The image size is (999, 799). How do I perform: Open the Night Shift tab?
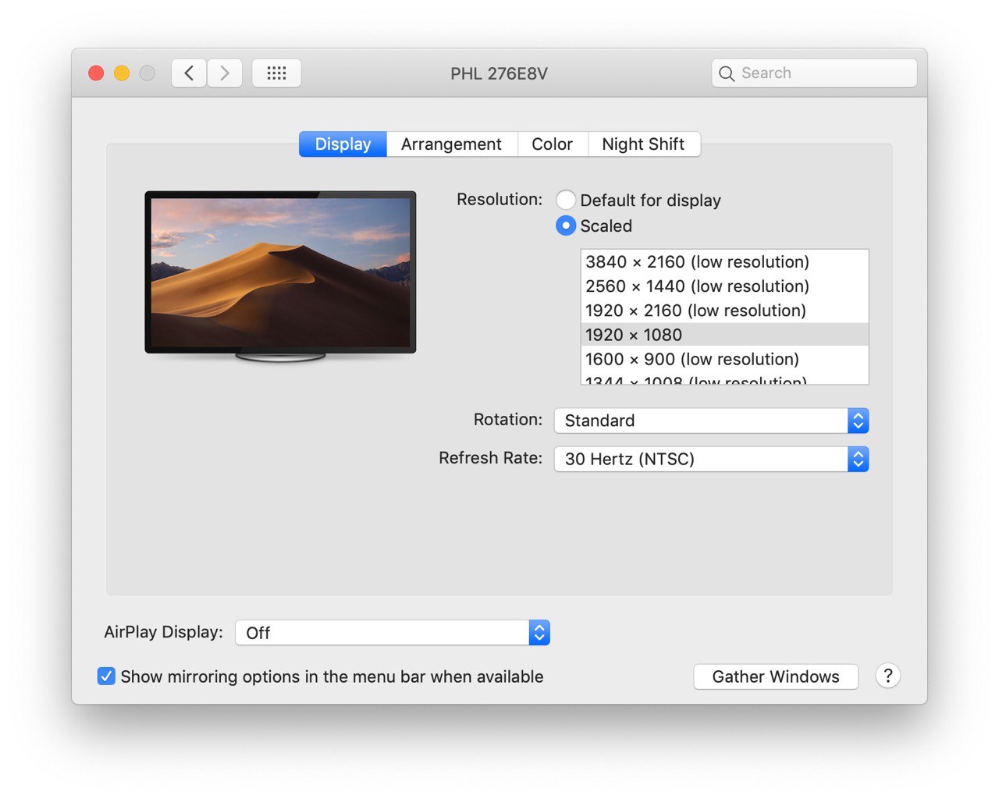pyautogui.click(x=643, y=144)
